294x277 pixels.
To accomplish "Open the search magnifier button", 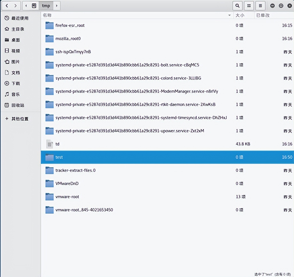I will [237, 5].
